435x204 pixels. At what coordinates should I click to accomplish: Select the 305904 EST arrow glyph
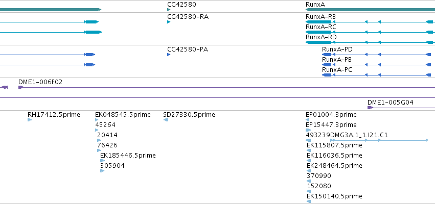(x=102, y=171)
